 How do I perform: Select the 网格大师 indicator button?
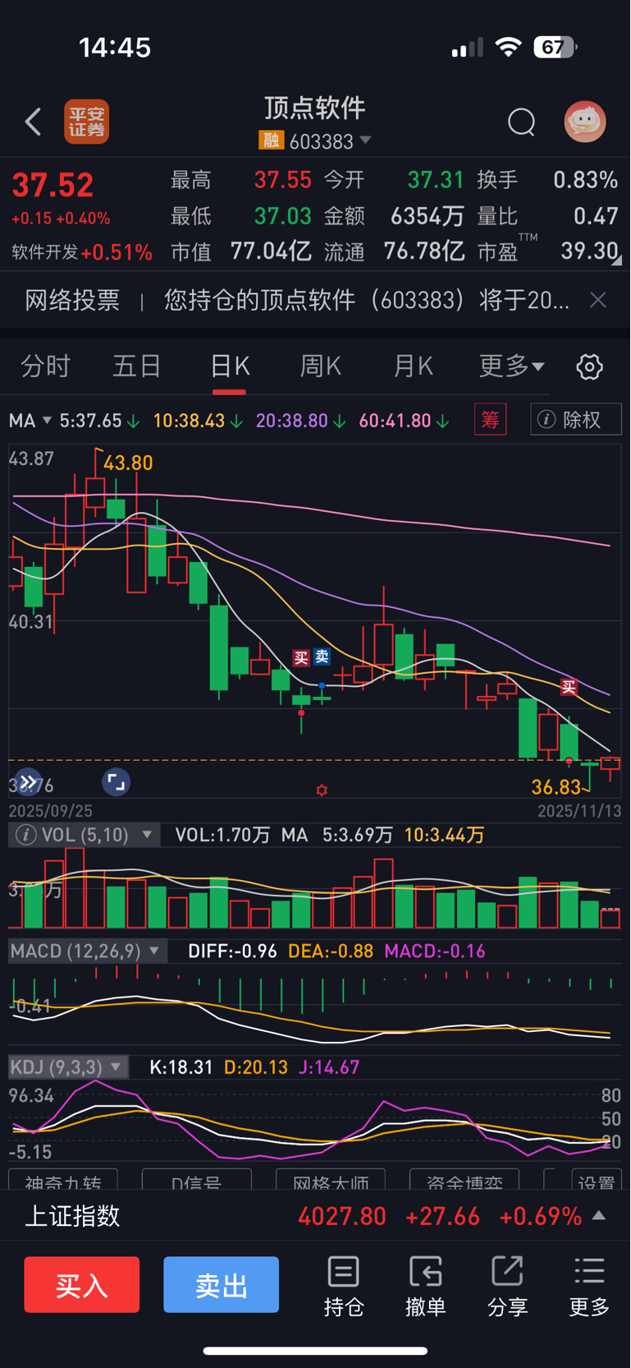(x=331, y=1180)
